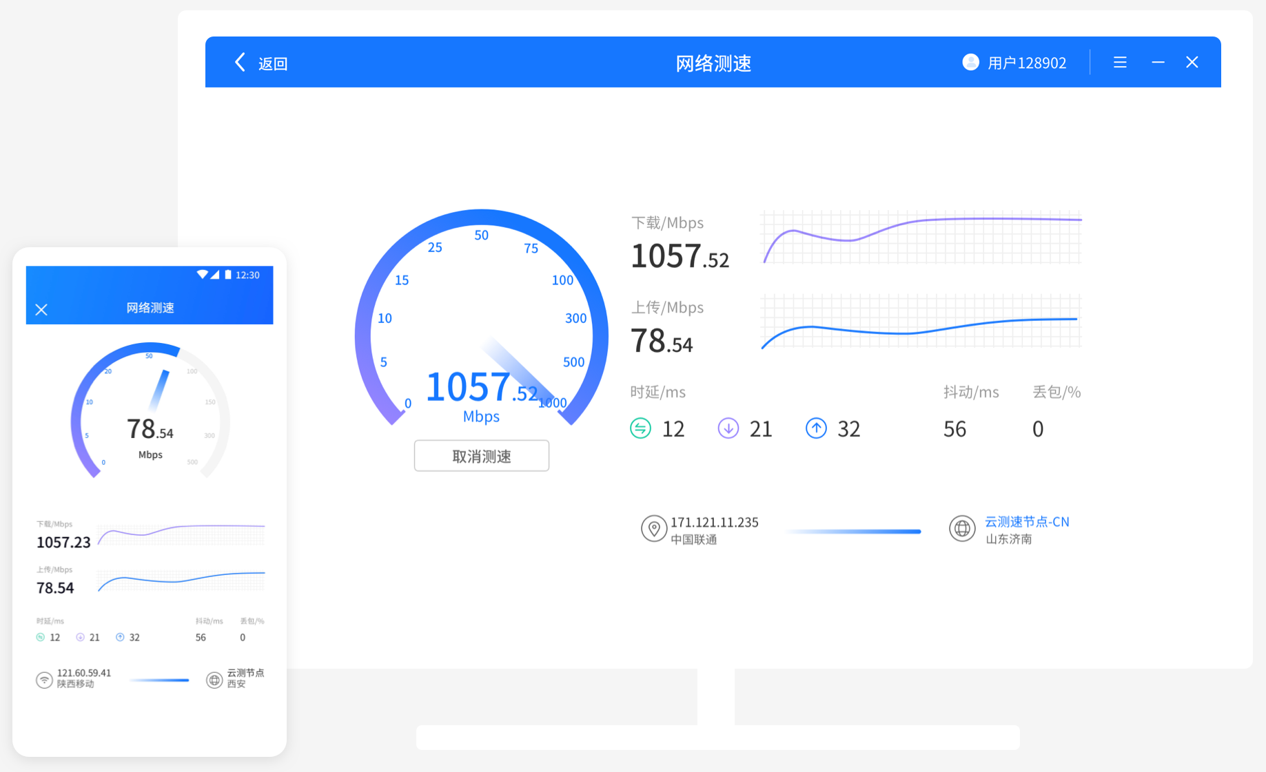The width and height of the screenshot is (1266, 772).
Task: Click the 取消测速 button
Action: [481, 456]
